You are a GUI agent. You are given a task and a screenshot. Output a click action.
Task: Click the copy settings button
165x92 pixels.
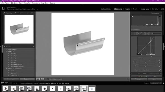coord(11,79)
